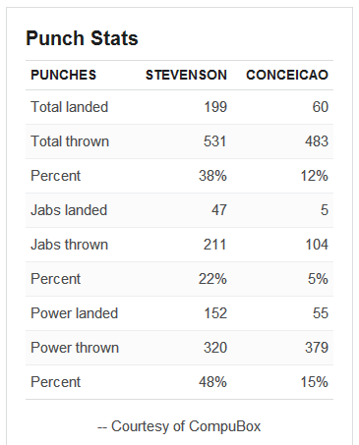Viewport: 359px width, 445px height.
Task: Click the Punch Stats heading
Action: tap(82, 38)
